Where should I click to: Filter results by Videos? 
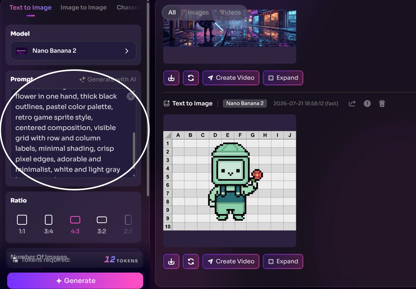pos(231,12)
